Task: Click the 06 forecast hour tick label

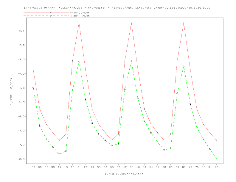Action: coord(46,167)
